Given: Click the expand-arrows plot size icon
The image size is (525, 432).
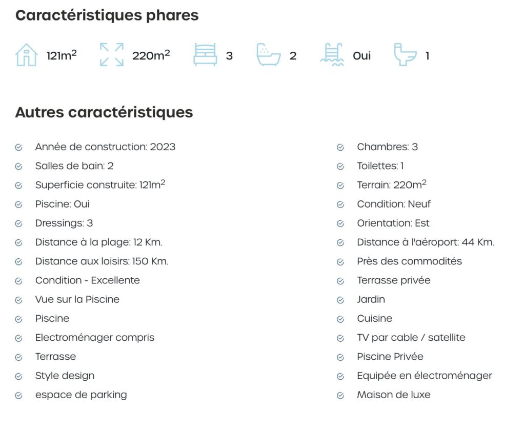Looking at the screenshot, I should pyautogui.click(x=111, y=55).
